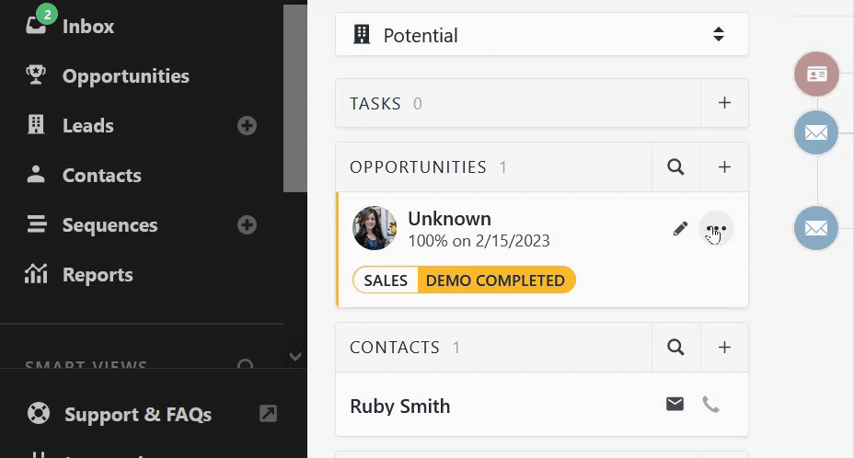Image resolution: width=854 pixels, height=458 pixels.
Task: Click the plus icon beside Leads
Action: click(247, 126)
